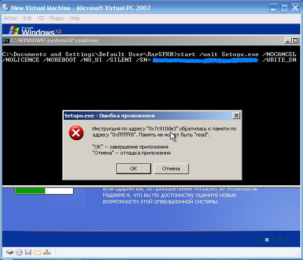Click the "/NOLICENCE" command parameter
Screen dimensions: 303x260
[21, 60]
